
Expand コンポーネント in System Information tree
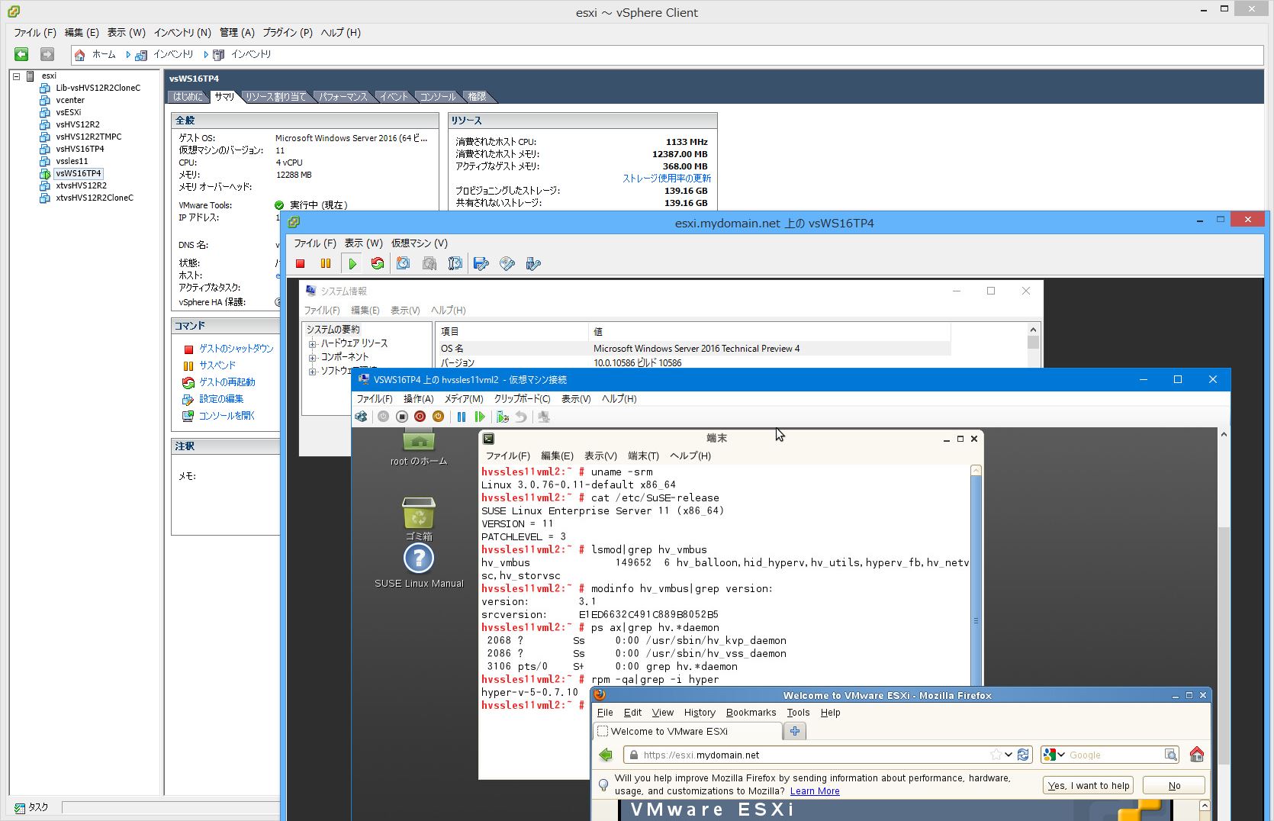[x=312, y=357]
